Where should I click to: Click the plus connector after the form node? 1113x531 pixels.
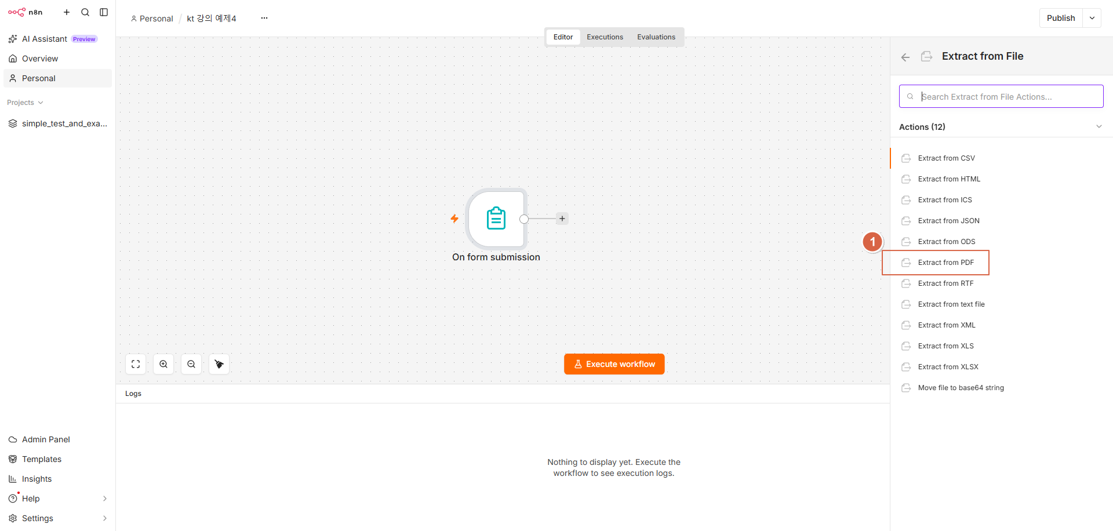[x=562, y=219]
